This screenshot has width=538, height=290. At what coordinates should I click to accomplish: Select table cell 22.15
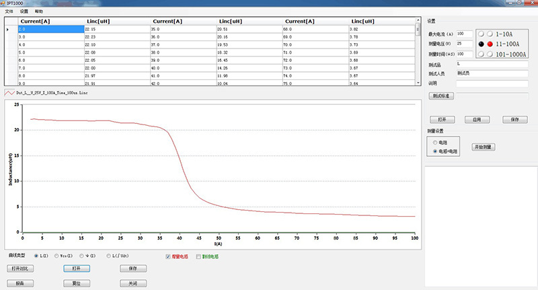(117, 29)
